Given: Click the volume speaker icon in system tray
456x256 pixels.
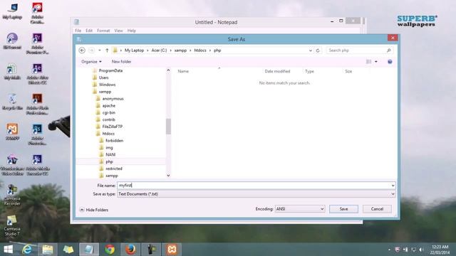Looking at the screenshot, I should point(421,250).
